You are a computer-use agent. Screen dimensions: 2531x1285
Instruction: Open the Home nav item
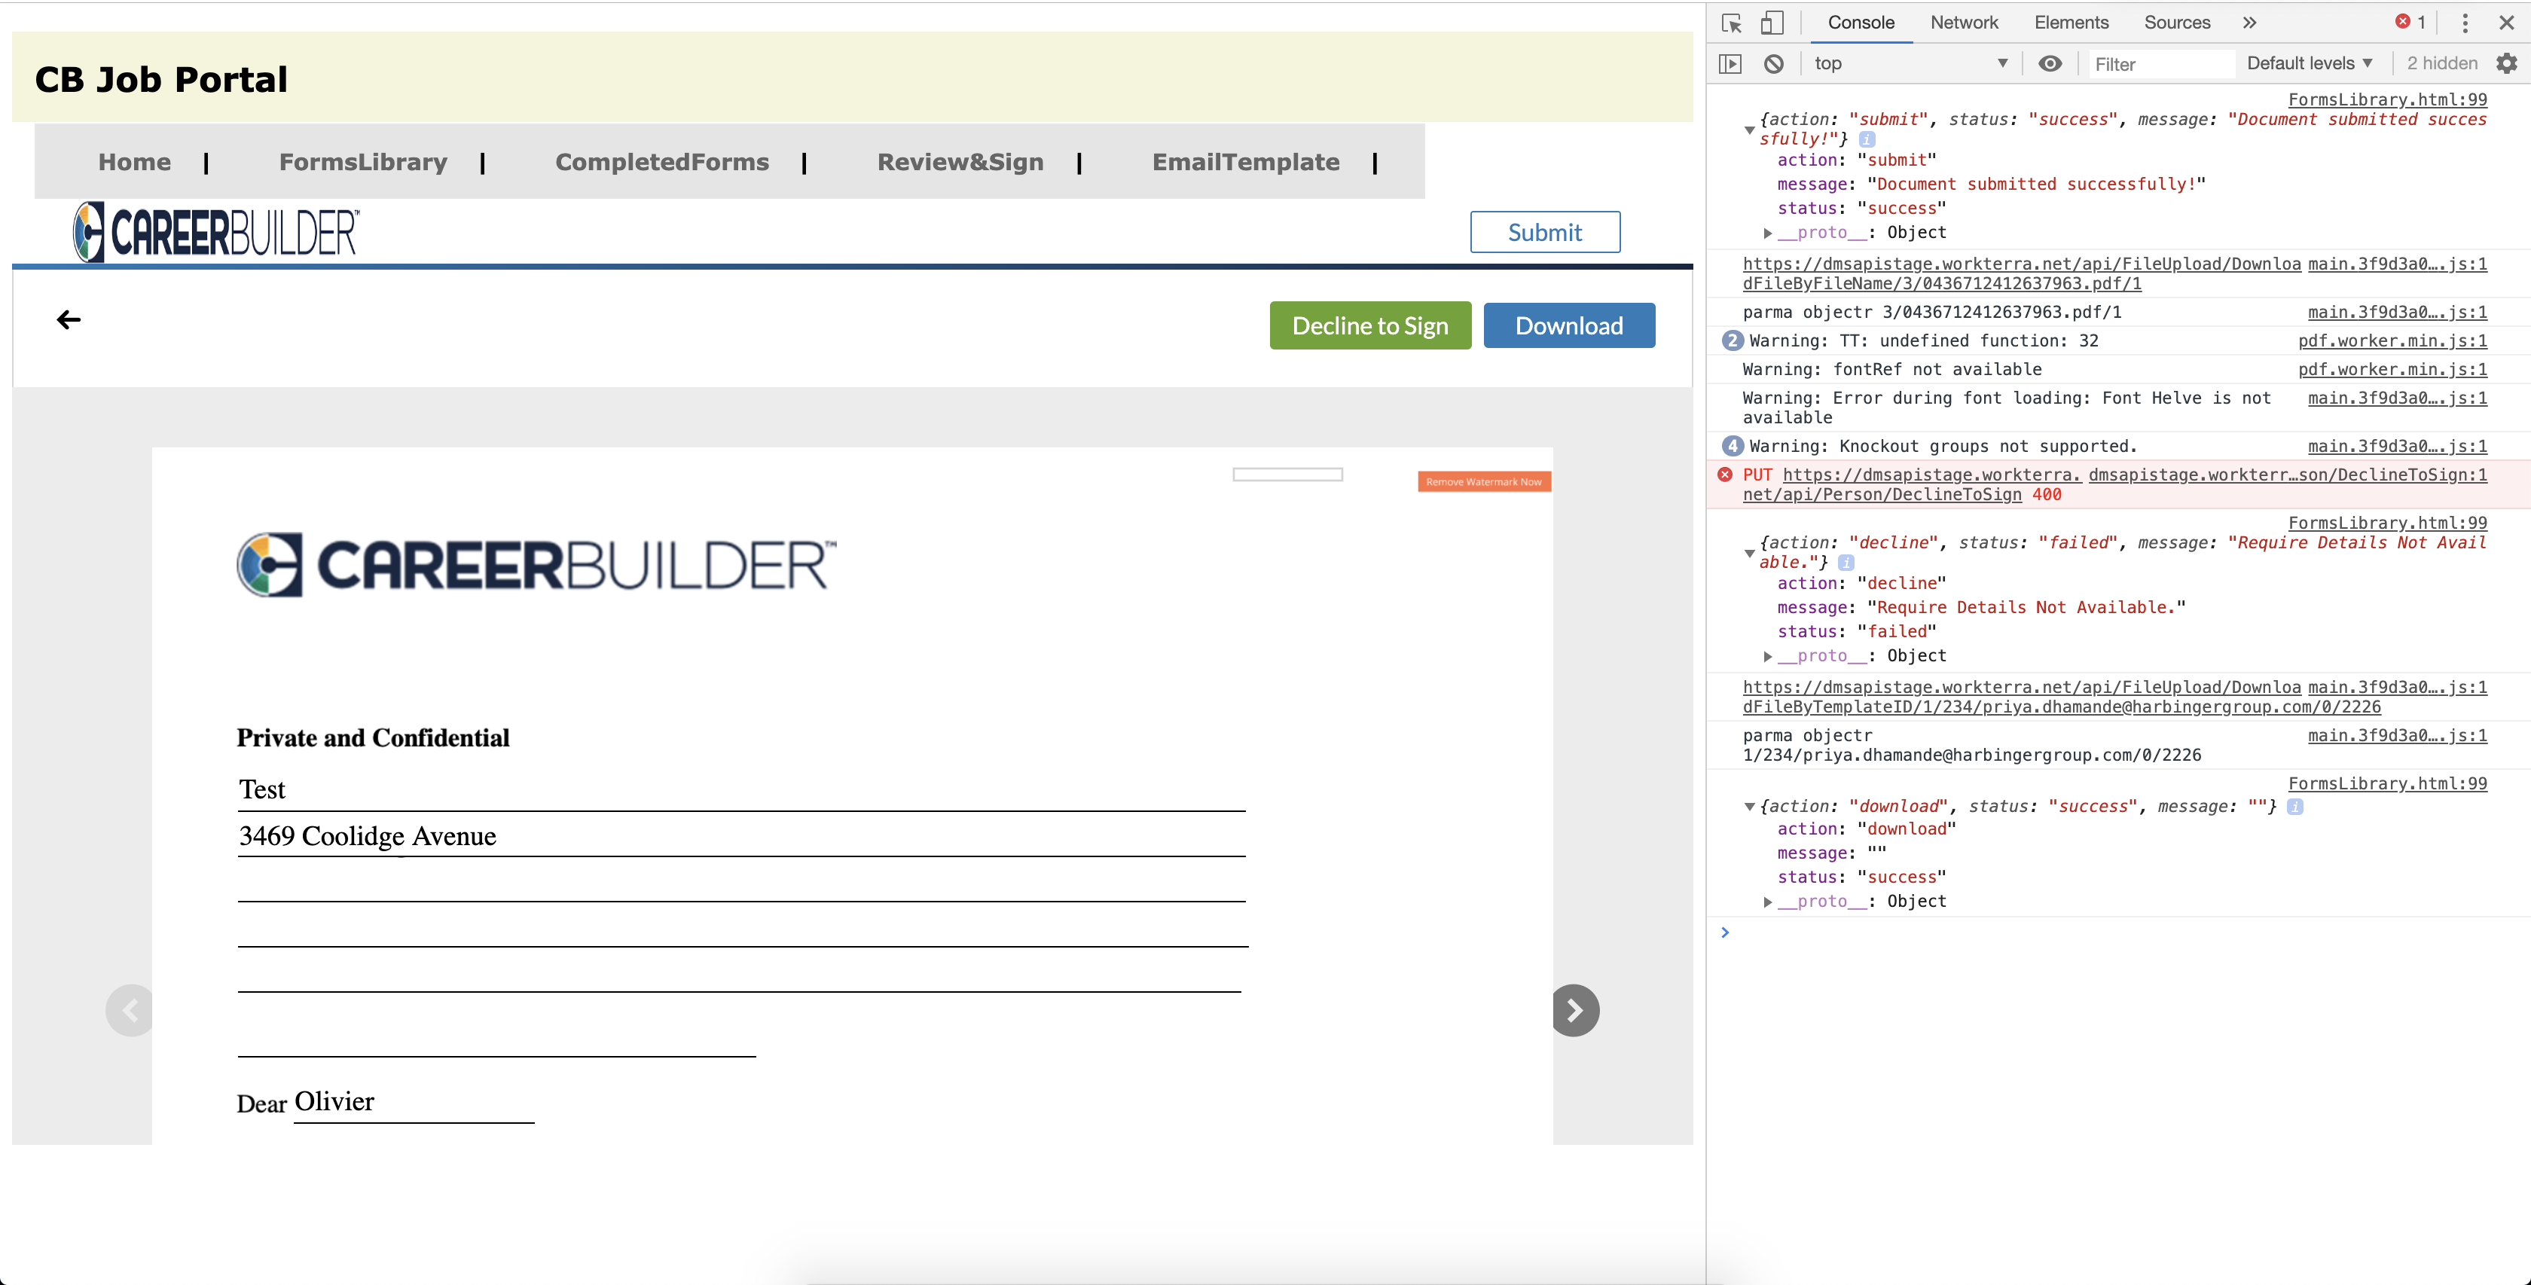(135, 162)
